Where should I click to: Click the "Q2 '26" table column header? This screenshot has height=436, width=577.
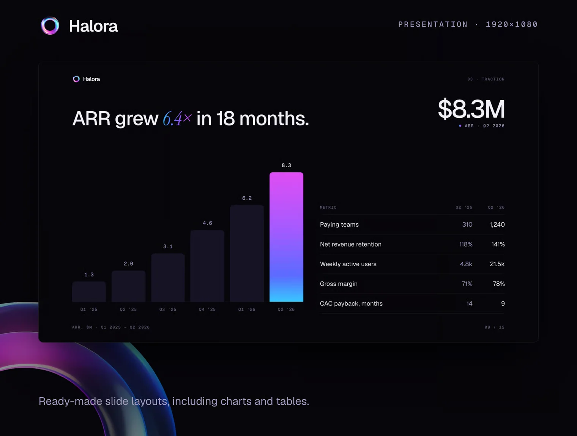(x=496, y=207)
